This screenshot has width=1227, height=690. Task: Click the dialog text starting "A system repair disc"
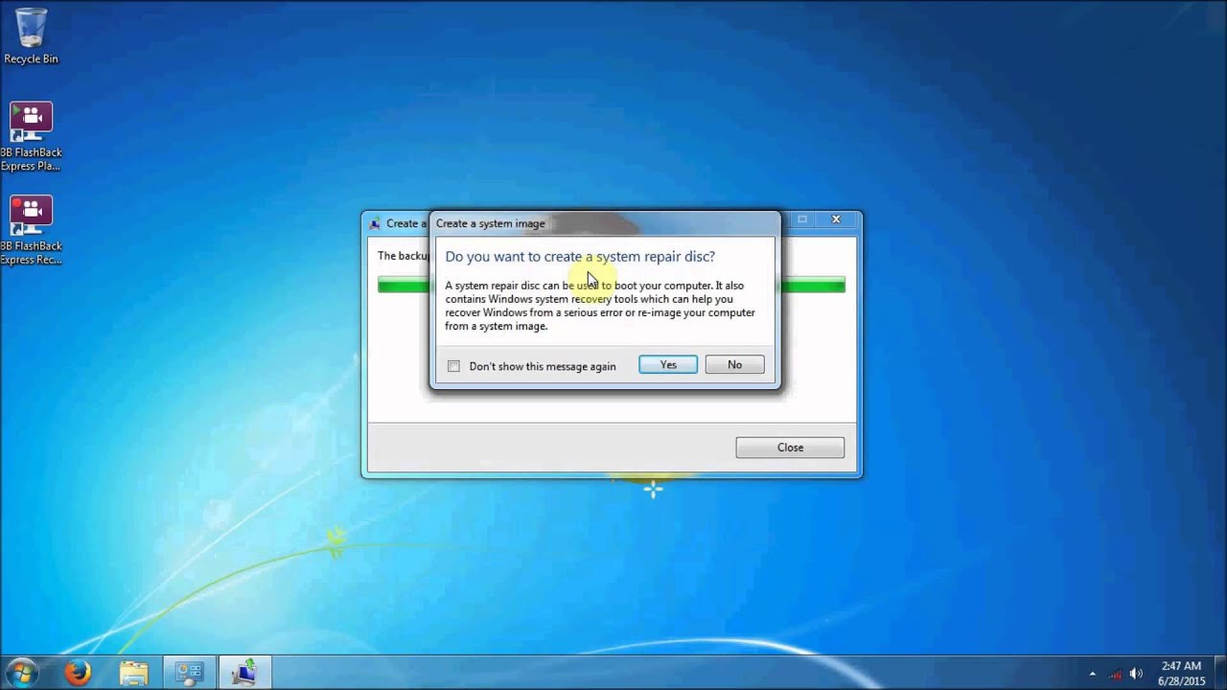(x=600, y=306)
